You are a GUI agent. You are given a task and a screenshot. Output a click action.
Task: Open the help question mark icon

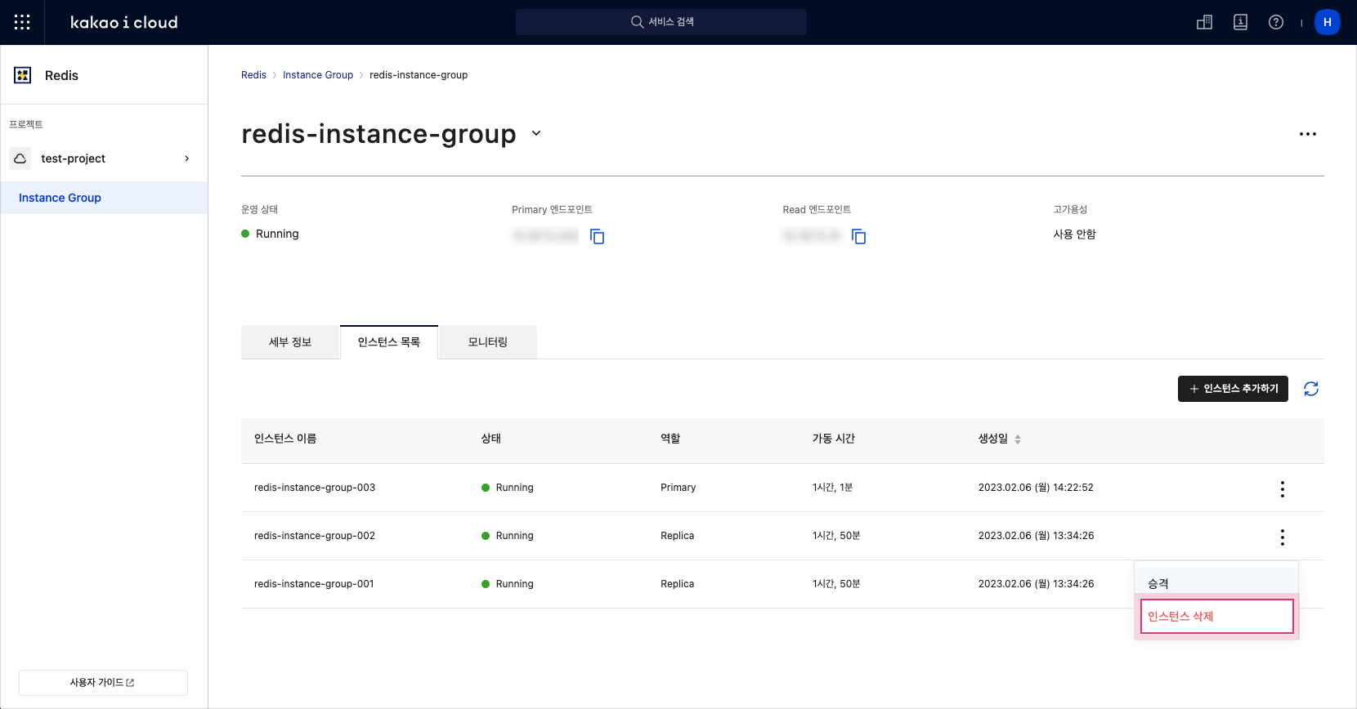point(1276,22)
